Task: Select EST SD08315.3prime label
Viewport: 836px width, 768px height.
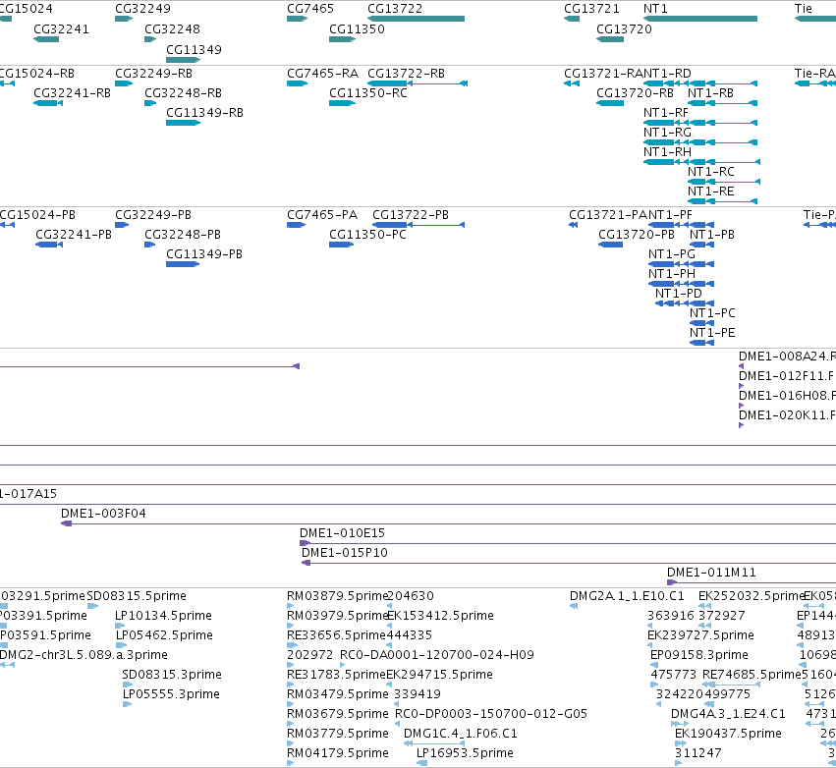Action: (x=172, y=674)
